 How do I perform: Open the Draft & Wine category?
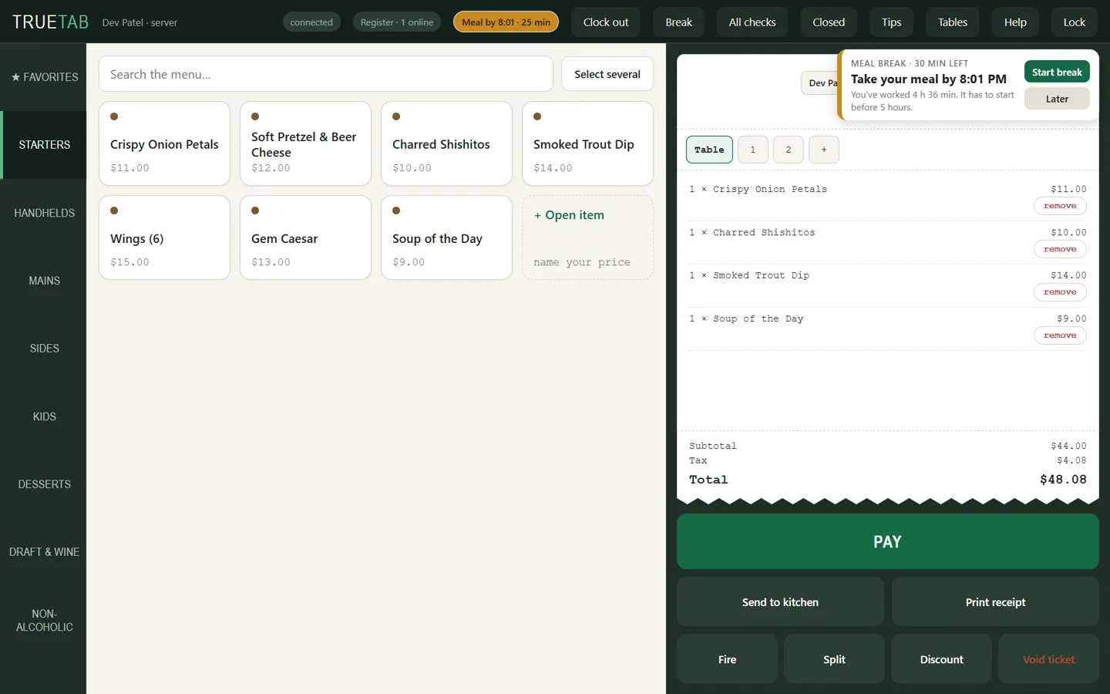point(44,552)
